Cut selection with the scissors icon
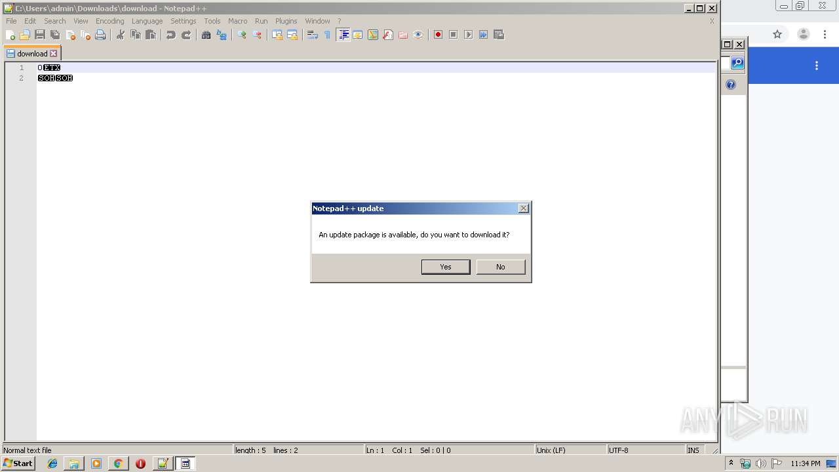839x472 pixels. coord(121,35)
